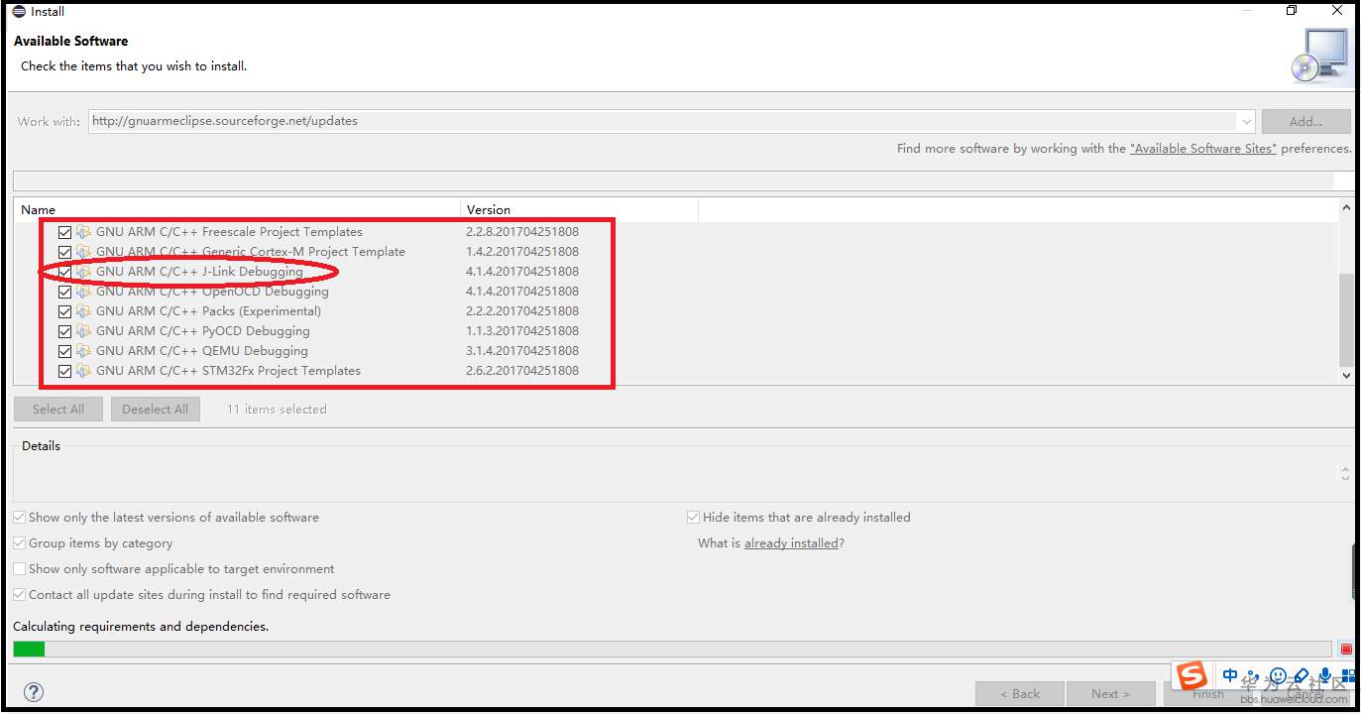Viewport: 1361px width, 714px height.
Task: Click the Freescale Project Templates feature icon
Action: (x=83, y=232)
